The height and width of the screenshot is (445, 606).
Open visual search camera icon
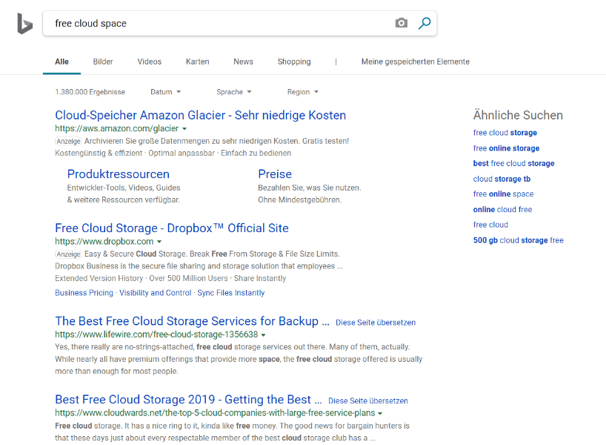(x=402, y=23)
